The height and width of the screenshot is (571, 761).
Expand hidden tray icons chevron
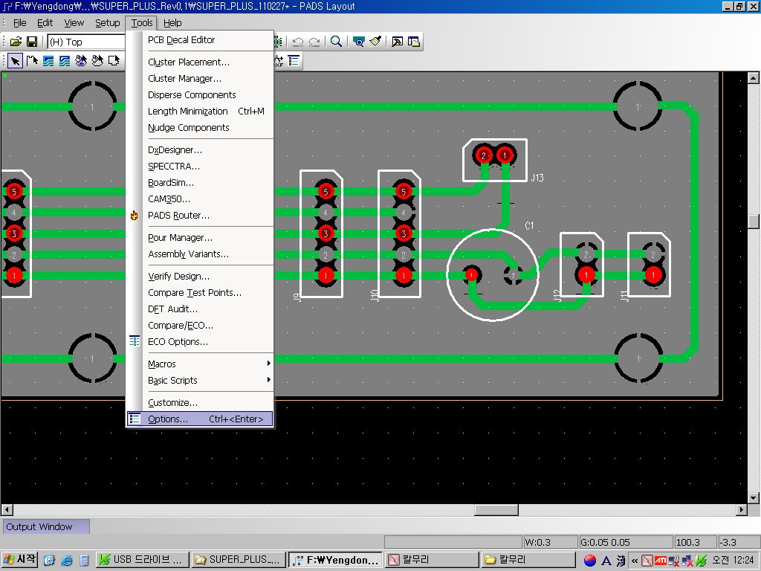click(635, 561)
